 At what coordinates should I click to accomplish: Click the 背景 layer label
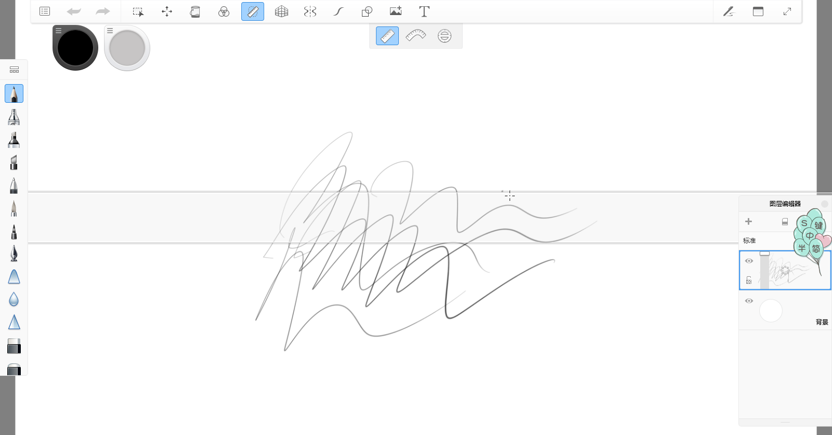(x=822, y=322)
